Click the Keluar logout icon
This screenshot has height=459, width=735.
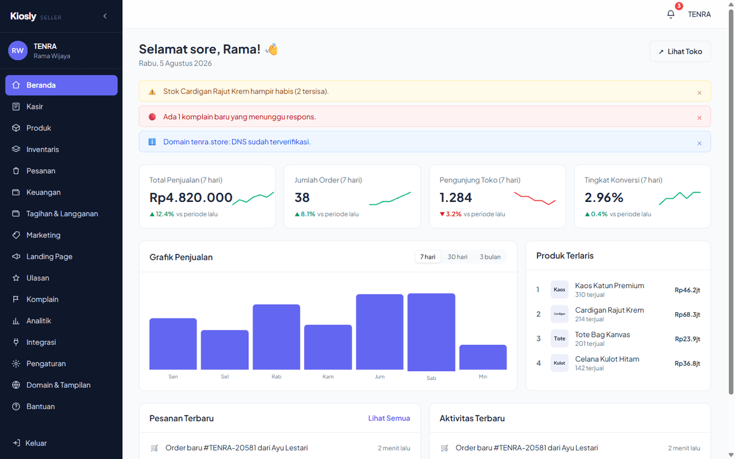(16, 443)
